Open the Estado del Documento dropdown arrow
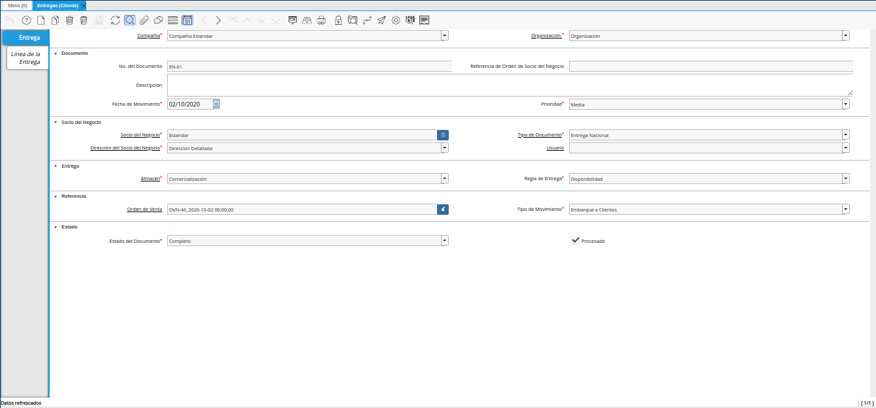 tap(445, 241)
